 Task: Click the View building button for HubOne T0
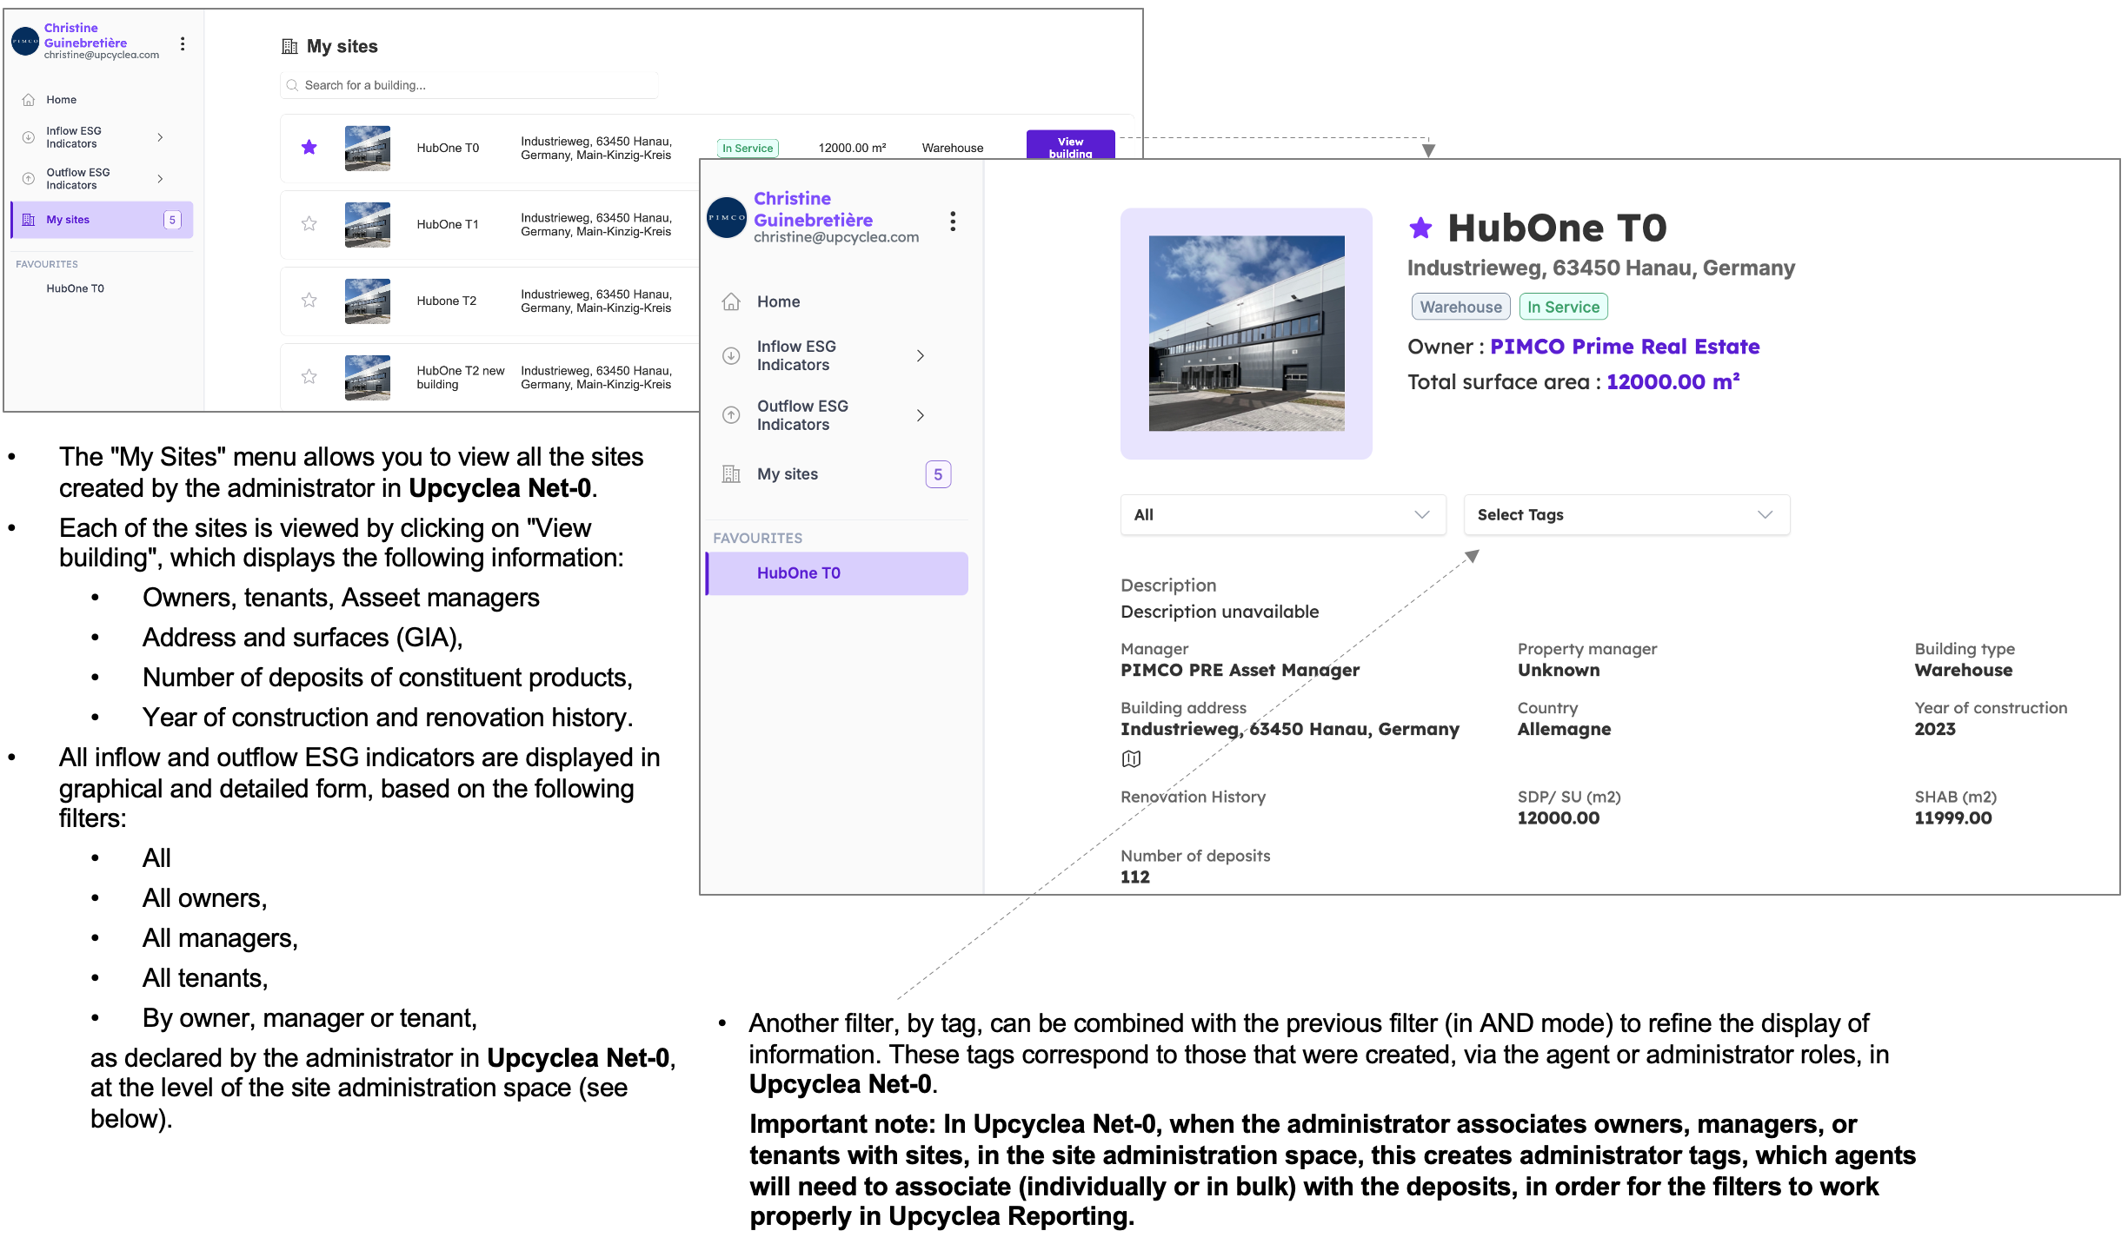(1070, 146)
